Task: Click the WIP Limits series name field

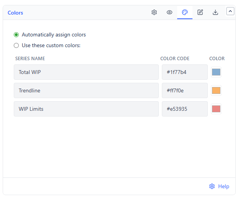Action: [86, 109]
